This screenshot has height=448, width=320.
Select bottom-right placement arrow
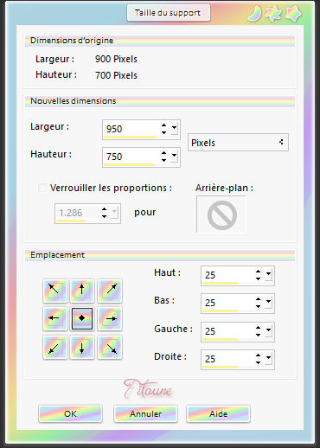(x=110, y=347)
